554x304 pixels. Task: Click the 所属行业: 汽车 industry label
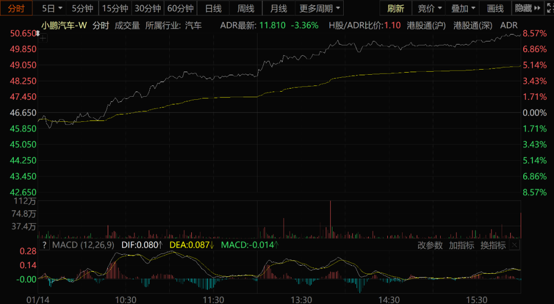point(173,26)
